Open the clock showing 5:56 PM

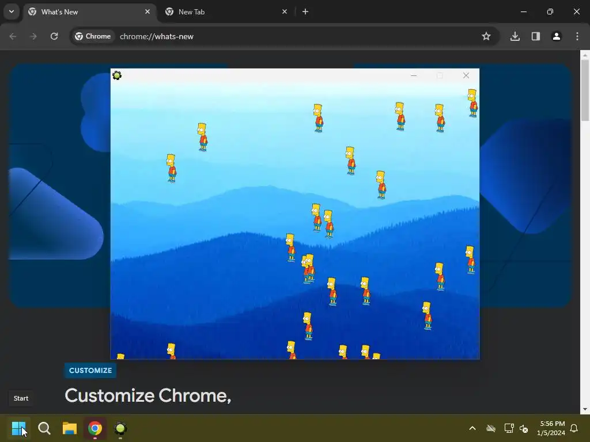551,428
